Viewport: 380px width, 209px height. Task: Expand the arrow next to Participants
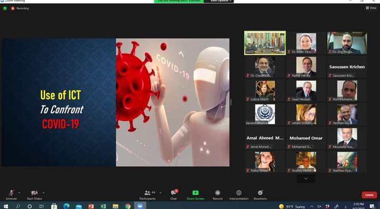pyautogui.click(x=160, y=193)
